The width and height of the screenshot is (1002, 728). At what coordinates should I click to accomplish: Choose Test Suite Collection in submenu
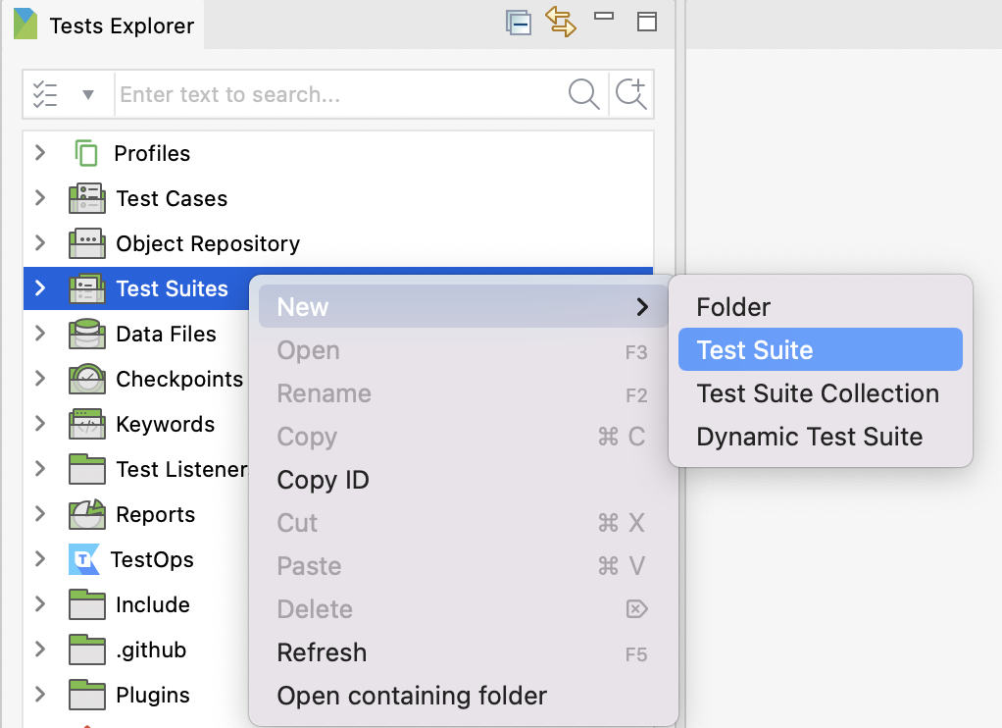click(x=818, y=393)
